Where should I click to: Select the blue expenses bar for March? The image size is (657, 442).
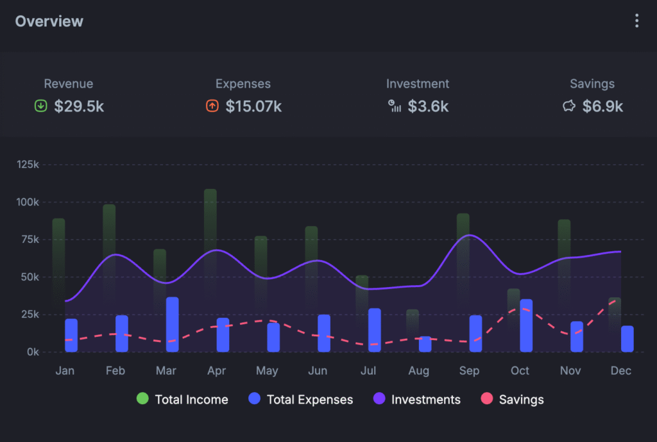pyautogui.click(x=172, y=324)
